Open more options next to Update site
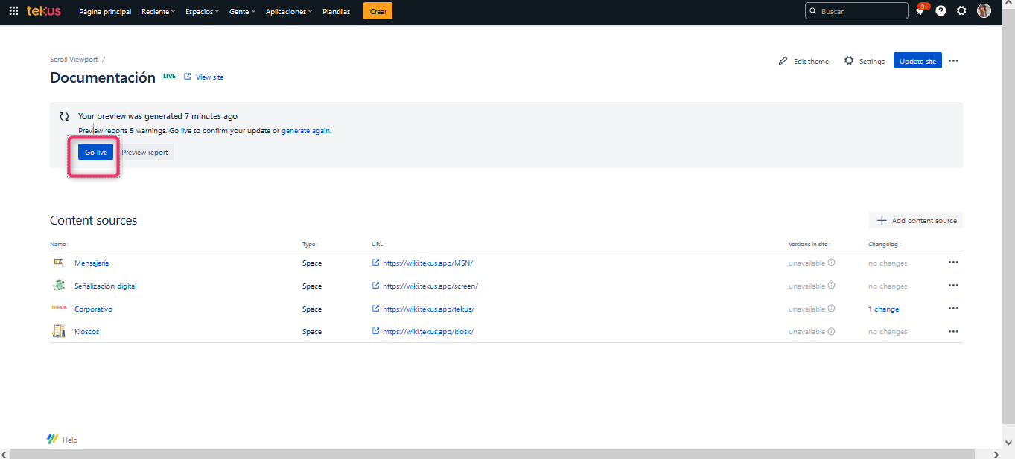Viewport: 1015px width, 459px height. [x=953, y=61]
